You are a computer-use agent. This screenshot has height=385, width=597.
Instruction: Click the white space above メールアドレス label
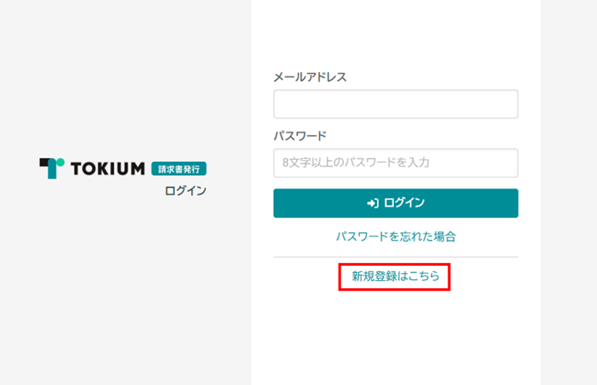(x=396, y=36)
